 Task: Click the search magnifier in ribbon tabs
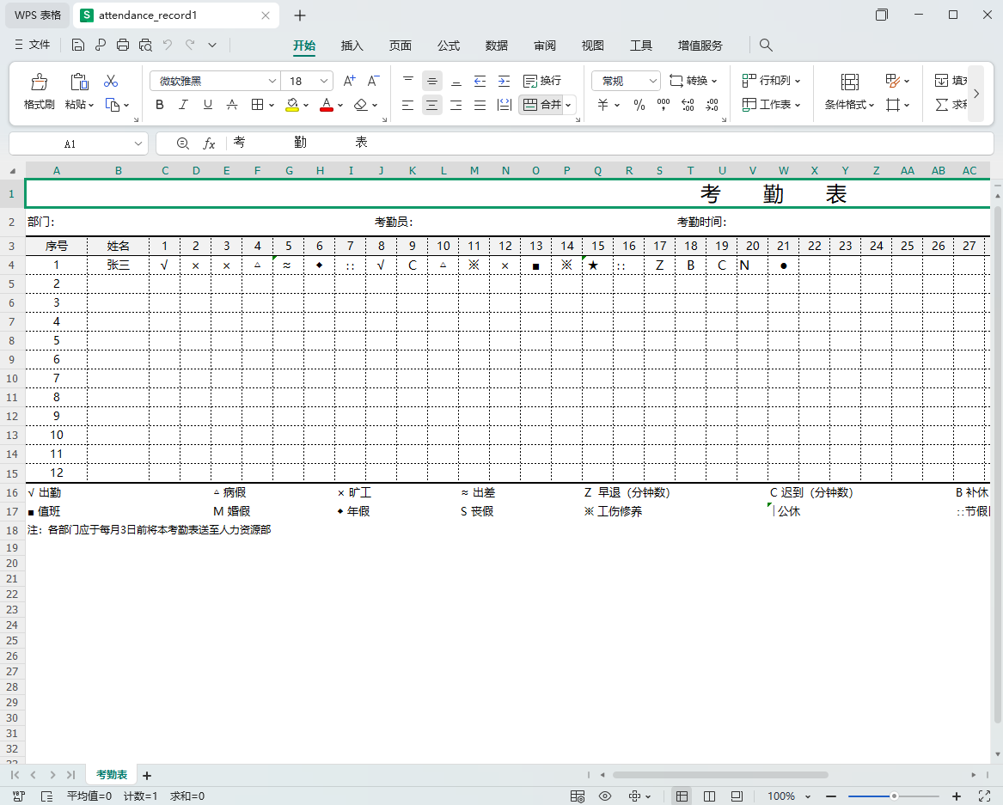click(x=766, y=45)
